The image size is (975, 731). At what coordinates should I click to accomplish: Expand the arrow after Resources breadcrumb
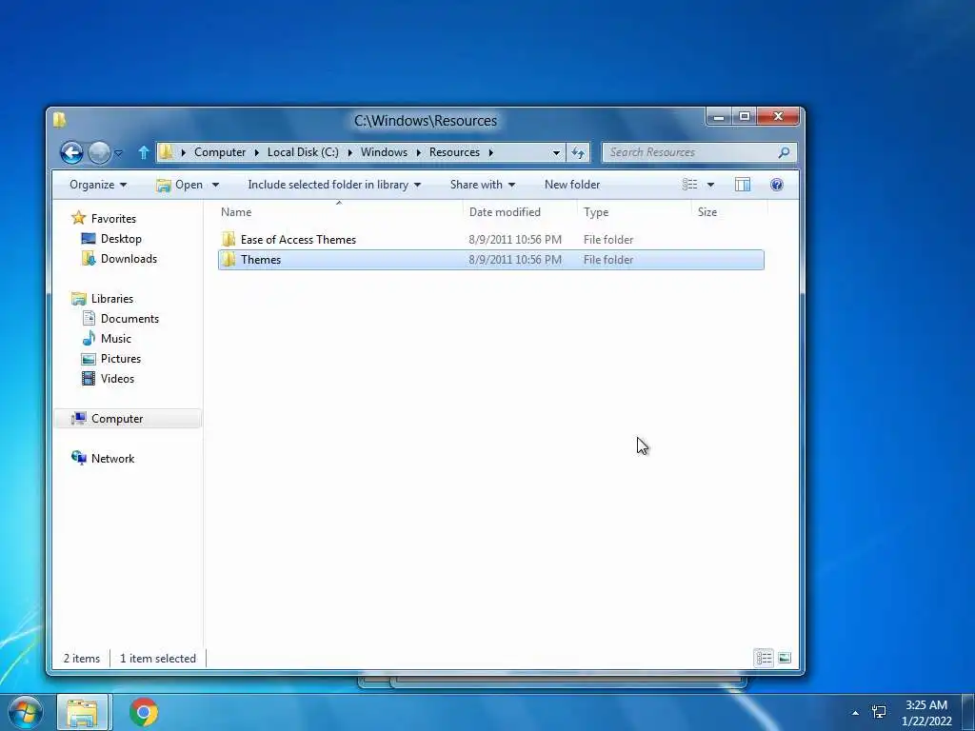point(490,152)
